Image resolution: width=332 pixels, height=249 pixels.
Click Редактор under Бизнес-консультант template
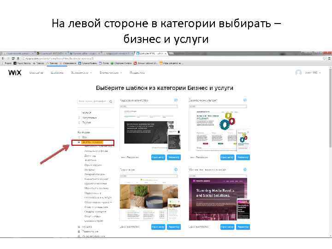click(243, 157)
